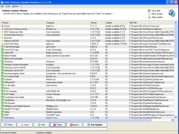Image resolution: width=179 pixels, height=134 pixels.
Task: Click the Minor update legend star icon
Action: click(149, 14)
